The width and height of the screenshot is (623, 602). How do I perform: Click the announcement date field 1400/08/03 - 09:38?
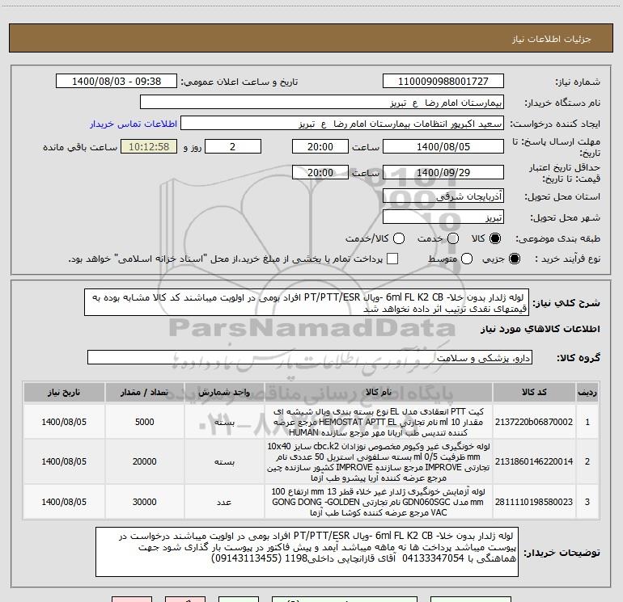pyautogui.click(x=117, y=82)
